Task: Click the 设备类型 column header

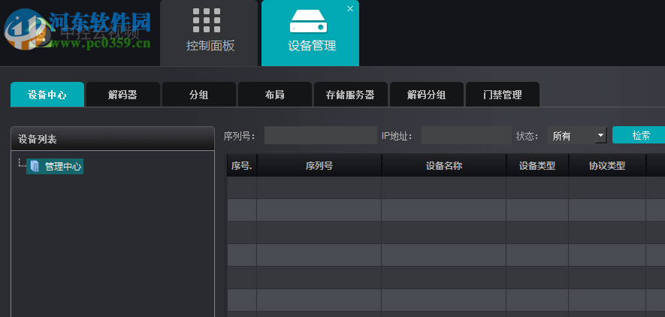Action: [537, 166]
